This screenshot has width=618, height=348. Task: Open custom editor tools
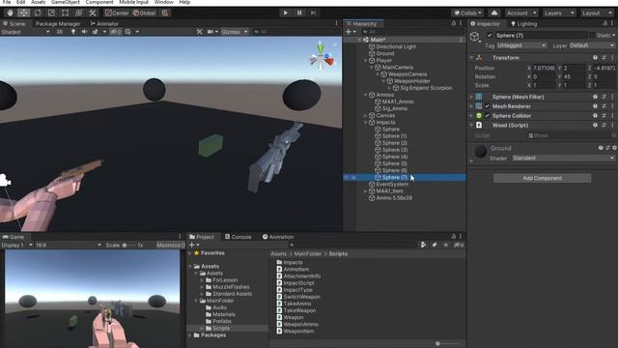click(x=93, y=13)
